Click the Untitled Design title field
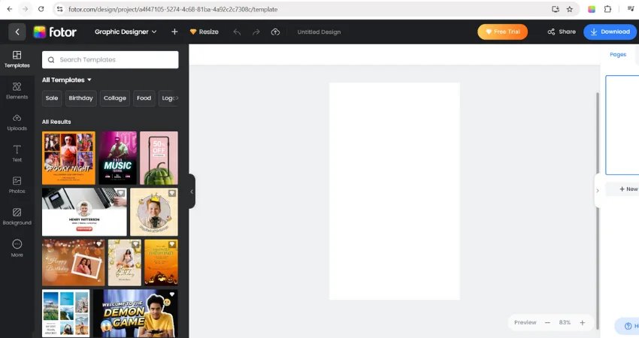This screenshot has height=338, width=639. tap(319, 32)
